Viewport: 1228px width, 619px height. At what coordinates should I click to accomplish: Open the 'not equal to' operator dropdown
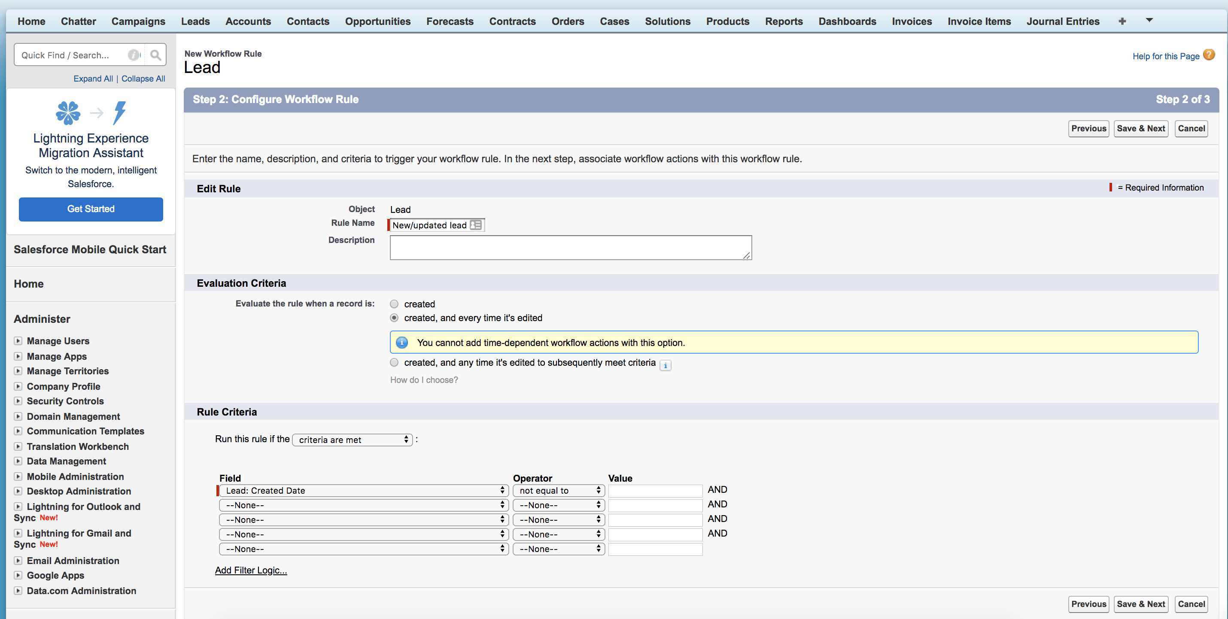pyautogui.click(x=559, y=491)
